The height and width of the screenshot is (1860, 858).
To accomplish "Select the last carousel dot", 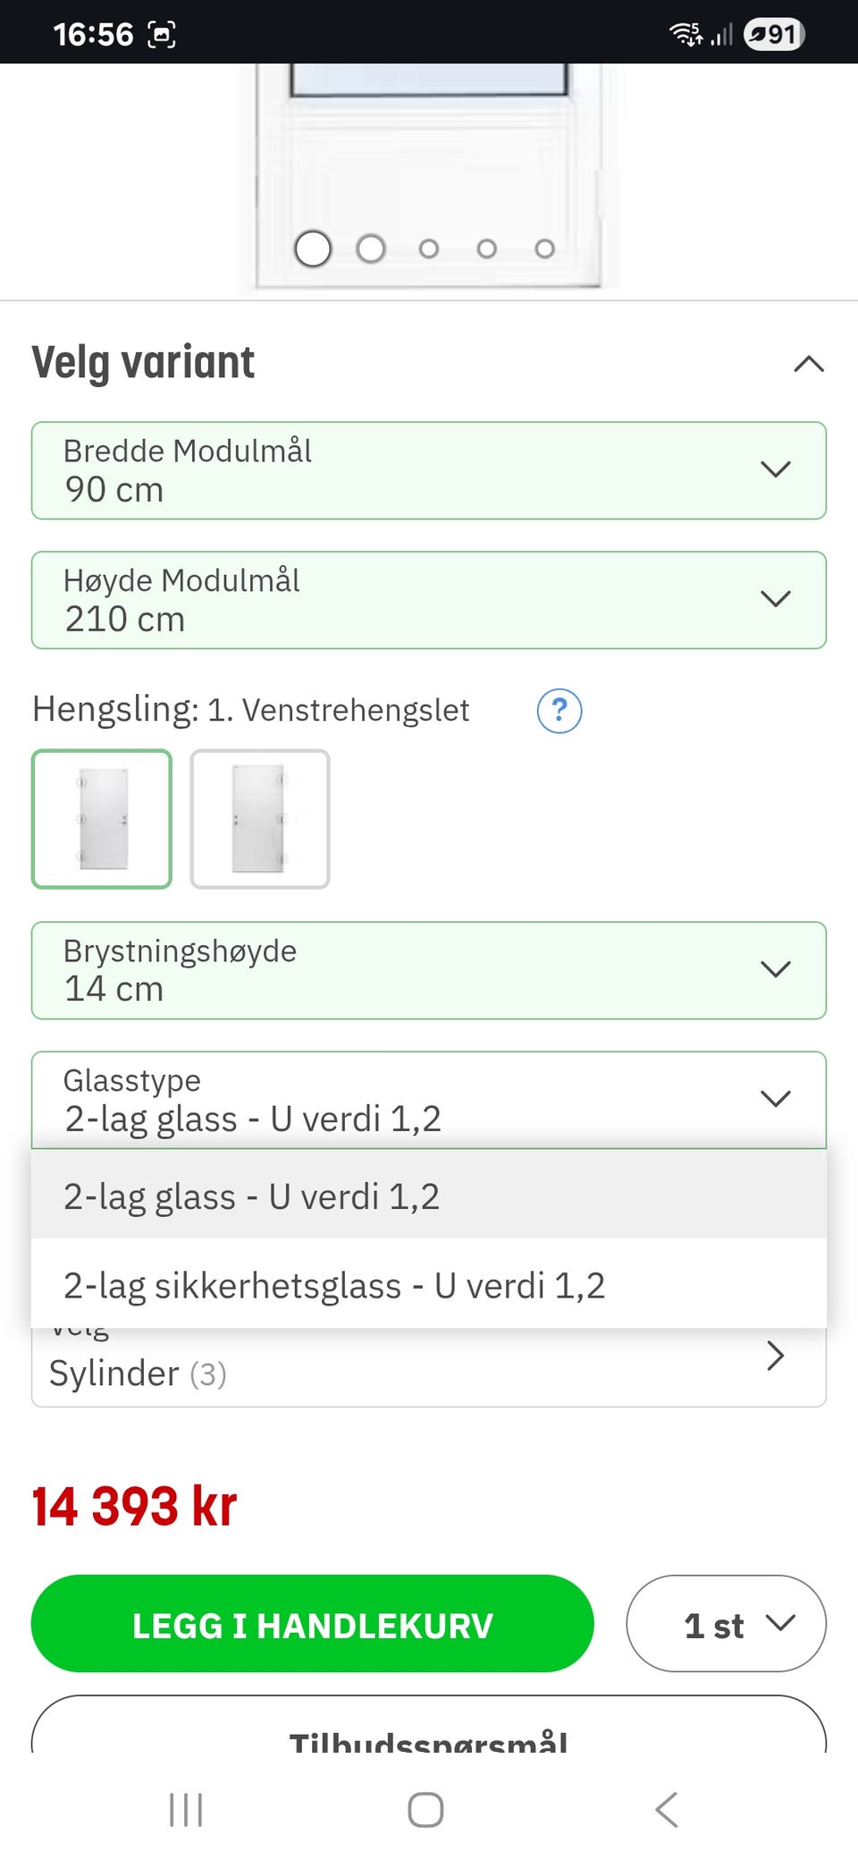I will coord(544,249).
